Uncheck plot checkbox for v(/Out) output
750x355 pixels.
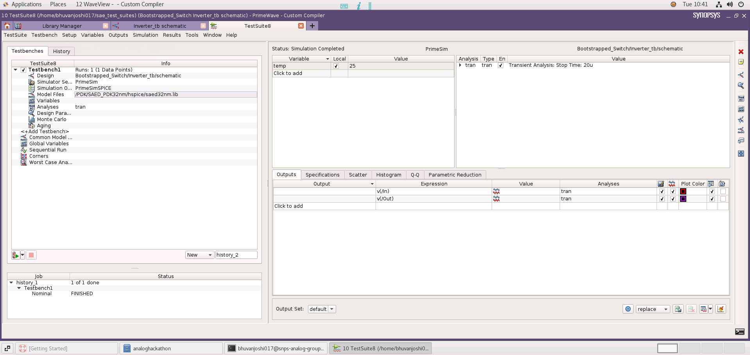point(673,199)
